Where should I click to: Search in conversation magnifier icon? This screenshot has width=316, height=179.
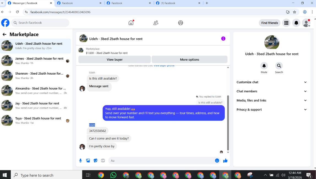[279, 66]
